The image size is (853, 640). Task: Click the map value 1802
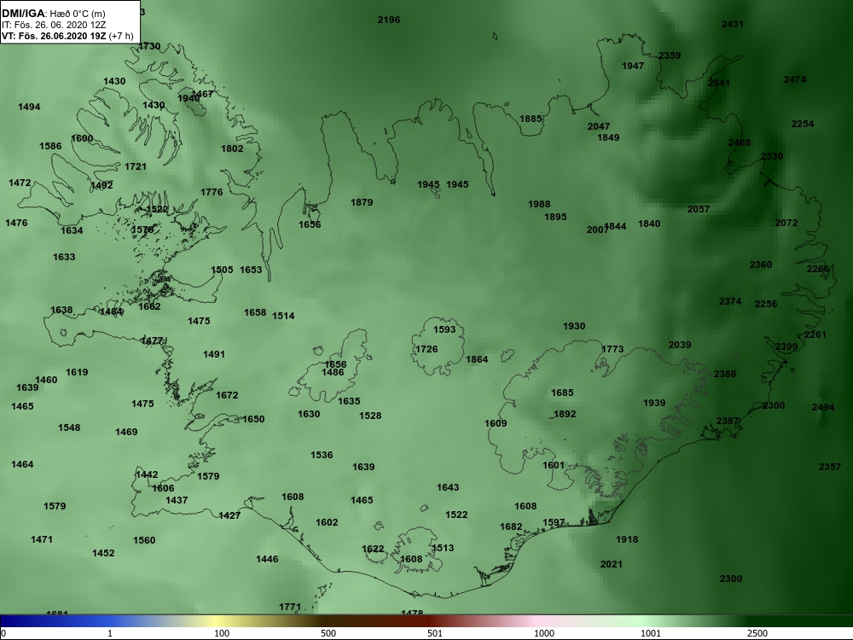[x=232, y=148]
